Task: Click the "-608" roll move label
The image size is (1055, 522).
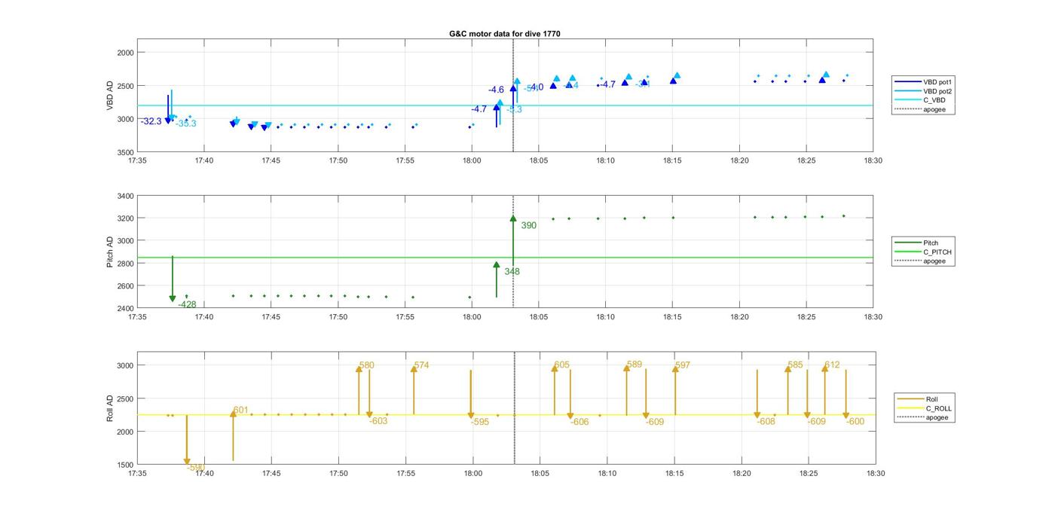Action: tap(766, 422)
